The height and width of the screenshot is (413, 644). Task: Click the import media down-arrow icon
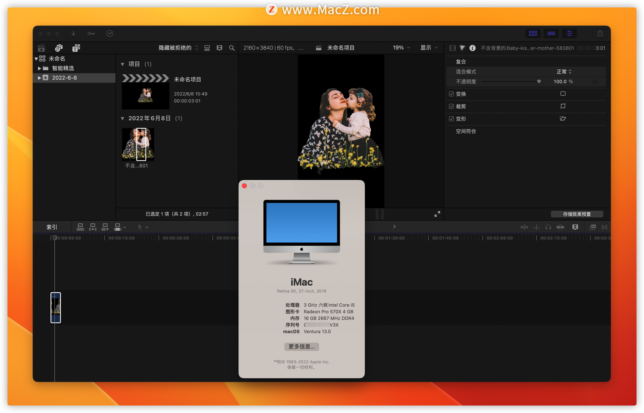pyautogui.click(x=73, y=33)
